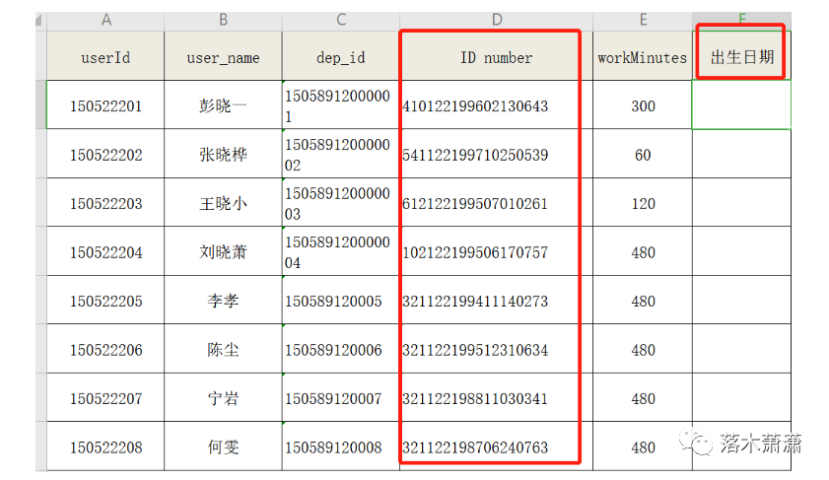The height and width of the screenshot is (480, 829).
Task: Select dep_id cell 150589120005
Action: [x=340, y=300]
